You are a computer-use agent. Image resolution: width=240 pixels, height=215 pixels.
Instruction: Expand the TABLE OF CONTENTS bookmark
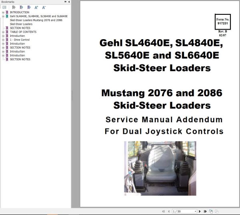click(x=3, y=32)
